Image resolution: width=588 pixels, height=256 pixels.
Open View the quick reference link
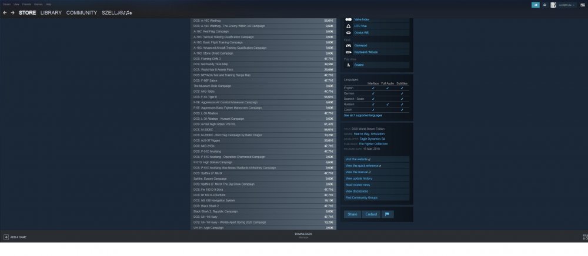coord(376,166)
